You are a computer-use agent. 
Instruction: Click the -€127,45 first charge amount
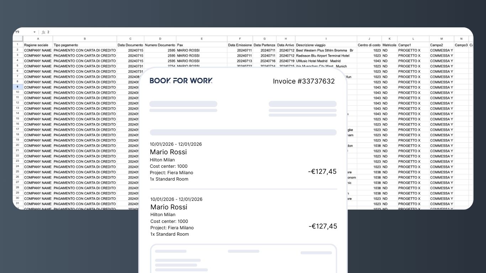pos(322,171)
